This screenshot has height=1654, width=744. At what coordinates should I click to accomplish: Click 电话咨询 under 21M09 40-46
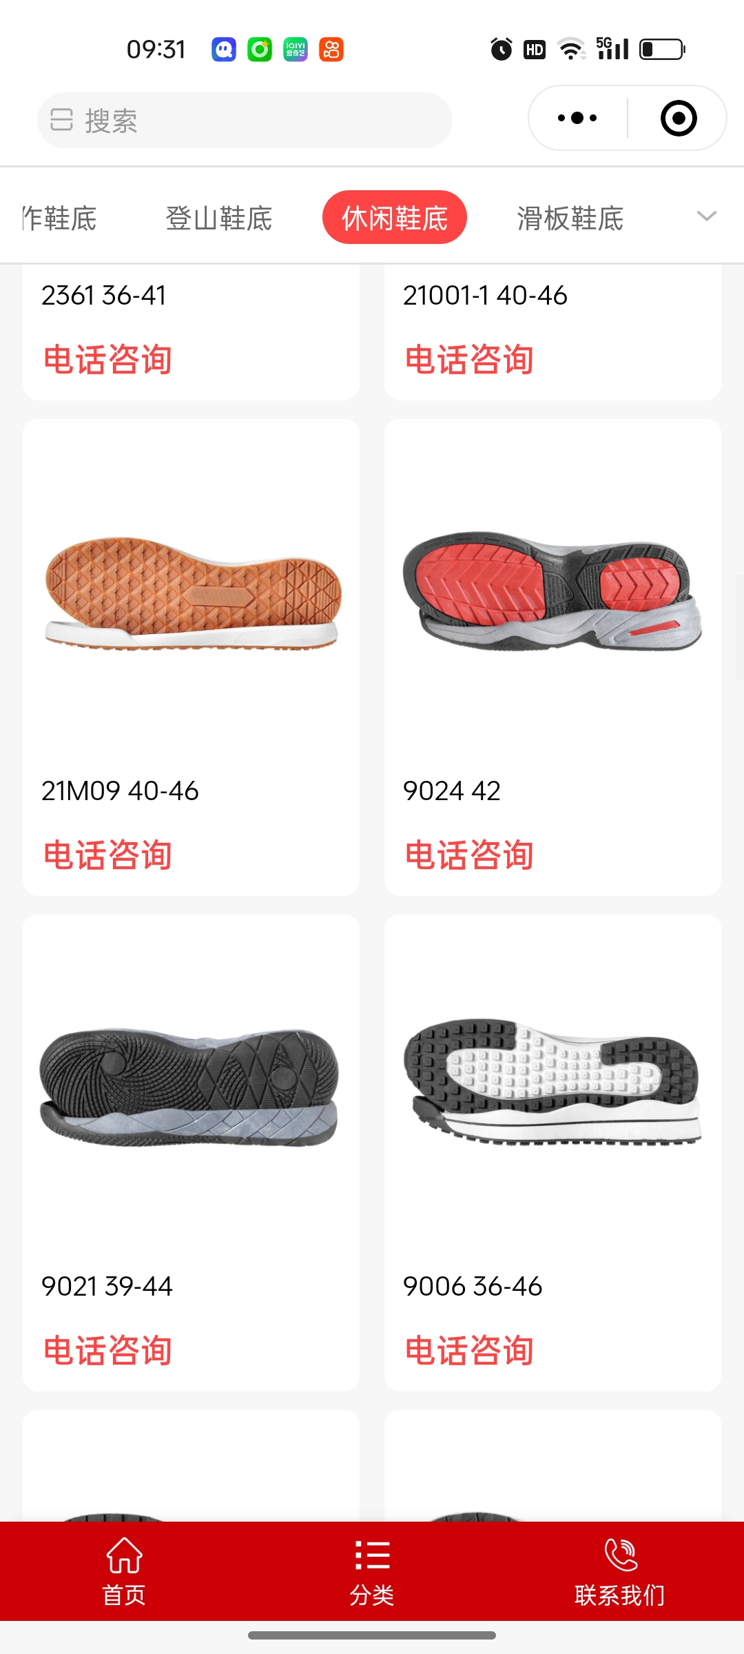pyautogui.click(x=107, y=855)
